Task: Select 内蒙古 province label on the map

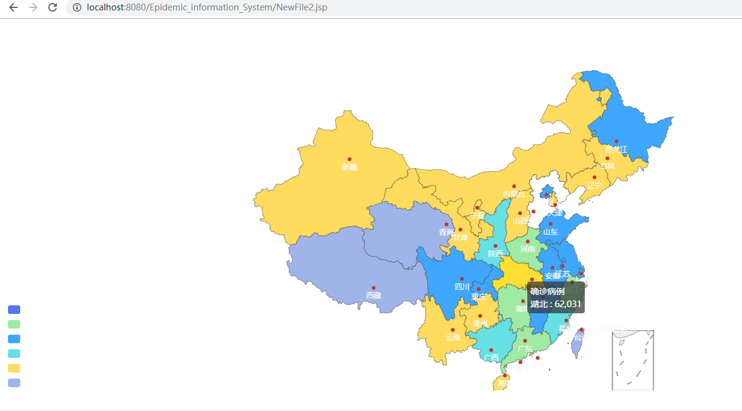Action: [514, 194]
